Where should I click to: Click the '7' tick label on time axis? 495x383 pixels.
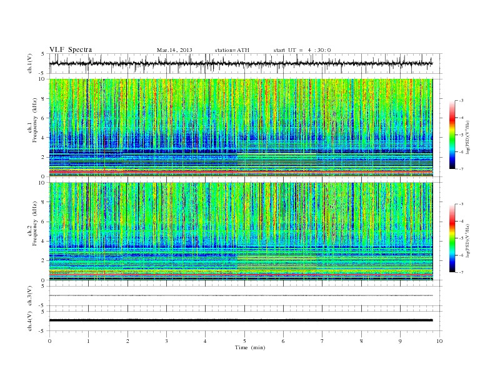point(322,341)
